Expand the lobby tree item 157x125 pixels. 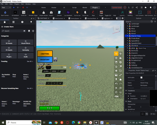pos(127,63)
